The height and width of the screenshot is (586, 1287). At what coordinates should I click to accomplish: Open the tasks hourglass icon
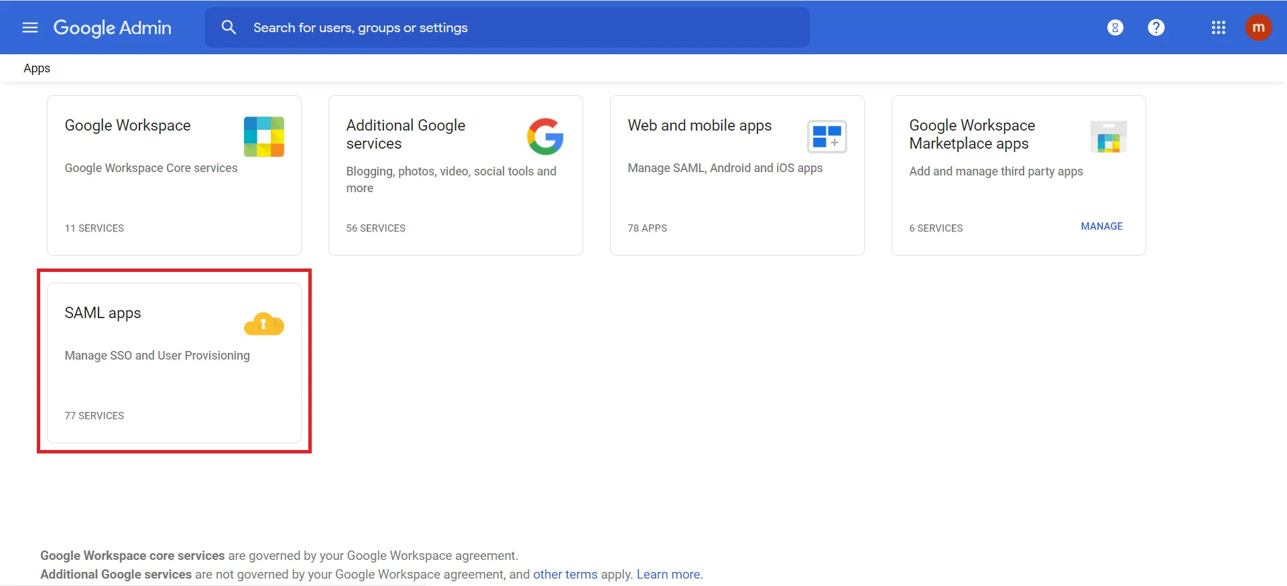tap(1115, 27)
